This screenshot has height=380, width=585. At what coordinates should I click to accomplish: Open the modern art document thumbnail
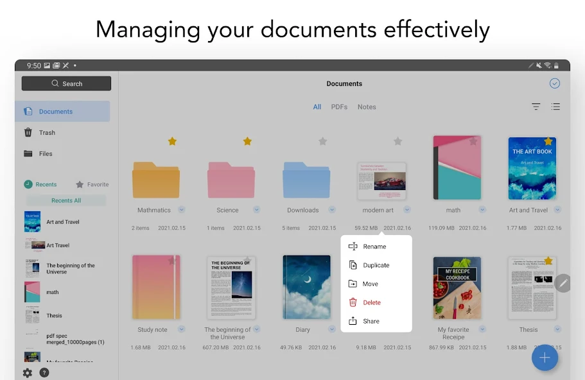(381, 181)
